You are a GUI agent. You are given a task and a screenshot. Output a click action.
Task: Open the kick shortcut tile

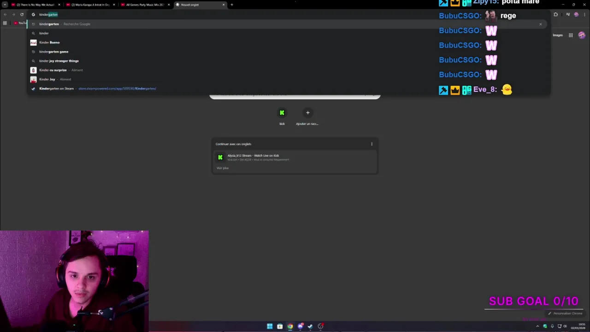click(282, 116)
